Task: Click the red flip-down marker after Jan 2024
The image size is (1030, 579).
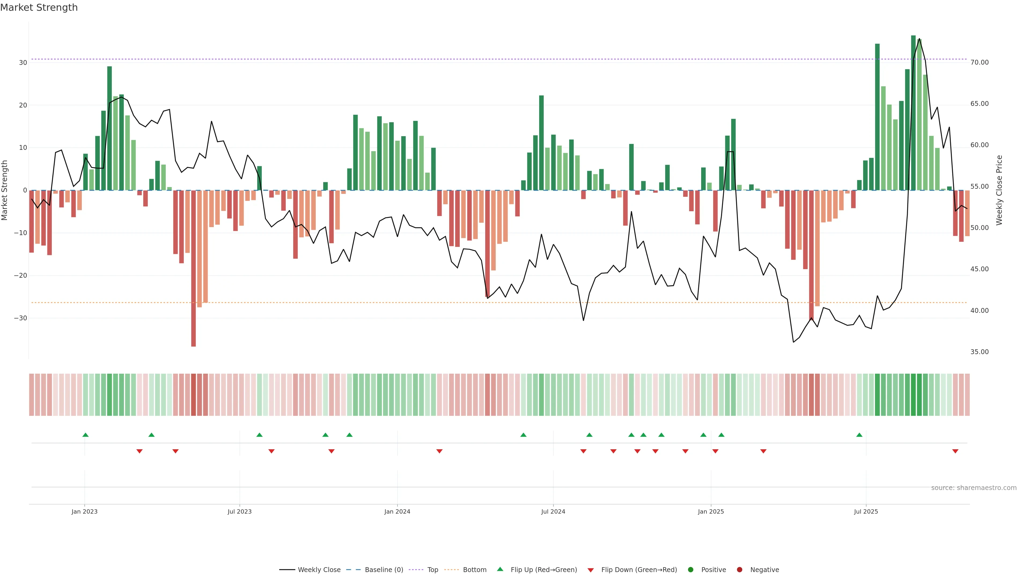Action: (x=439, y=451)
